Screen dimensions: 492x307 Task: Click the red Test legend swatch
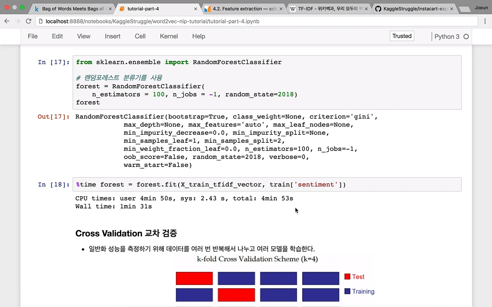(x=347, y=276)
